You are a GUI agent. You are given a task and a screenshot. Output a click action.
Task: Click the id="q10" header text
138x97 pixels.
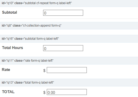click(x=8, y=3)
